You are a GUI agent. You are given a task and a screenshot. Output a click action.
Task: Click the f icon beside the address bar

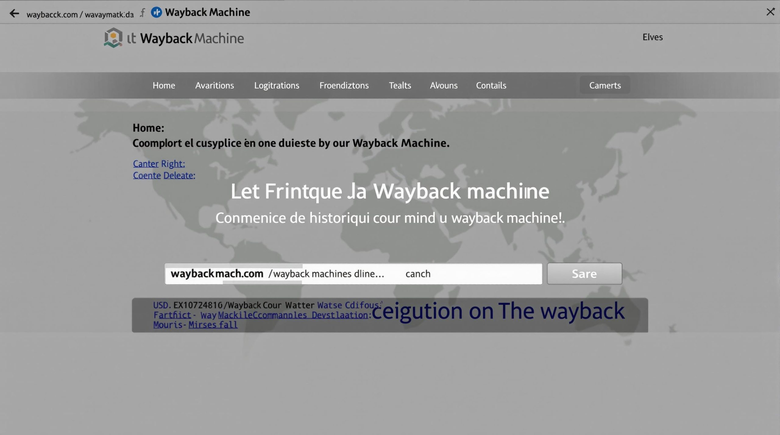point(143,13)
